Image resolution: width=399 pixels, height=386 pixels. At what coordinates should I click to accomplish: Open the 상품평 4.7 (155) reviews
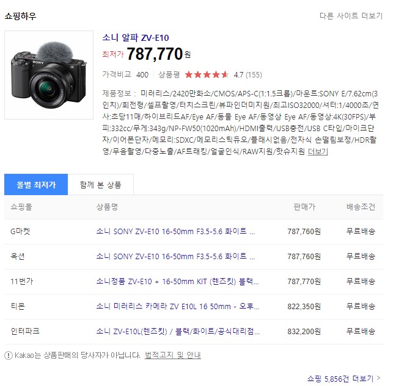(210, 74)
